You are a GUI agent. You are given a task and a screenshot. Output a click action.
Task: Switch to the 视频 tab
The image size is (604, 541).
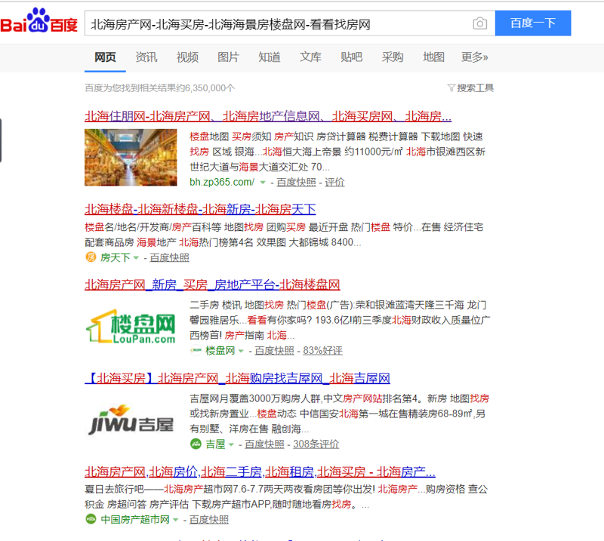pyautogui.click(x=187, y=57)
